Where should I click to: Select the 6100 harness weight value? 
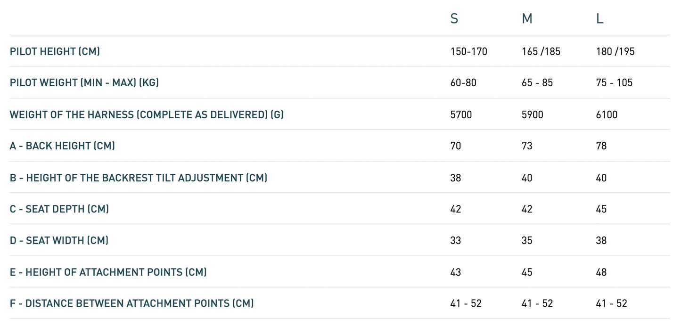coord(607,114)
